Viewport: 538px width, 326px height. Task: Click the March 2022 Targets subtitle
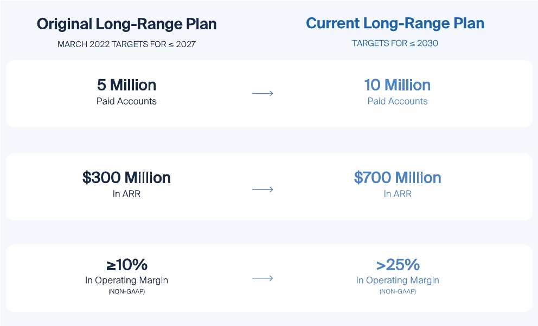[x=126, y=44]
